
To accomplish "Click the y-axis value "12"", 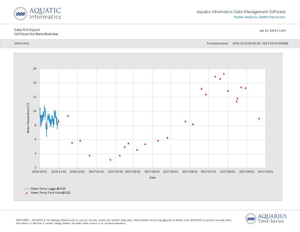I will 35,97.
